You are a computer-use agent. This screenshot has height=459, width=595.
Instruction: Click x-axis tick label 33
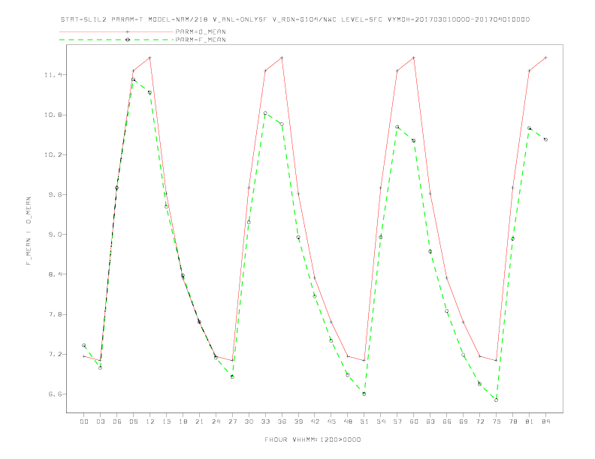tap(265, 421)
